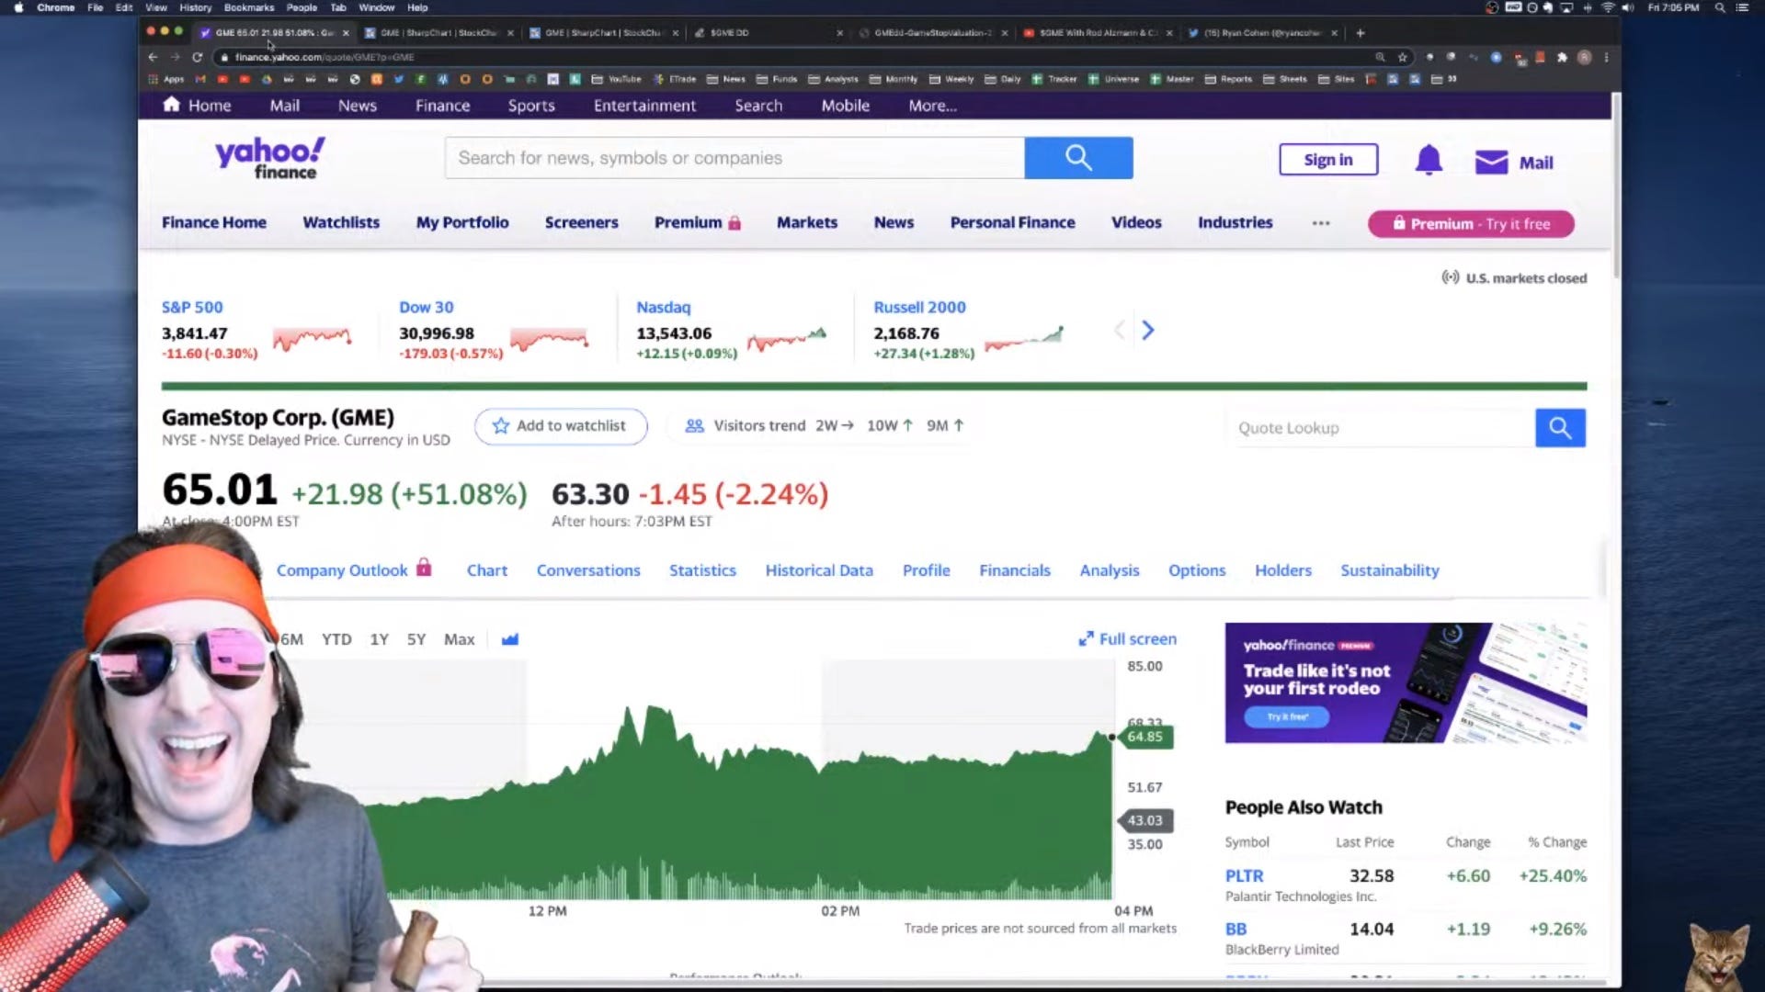
Task: Click the Chrome back arrow
Action: (153, 57)
